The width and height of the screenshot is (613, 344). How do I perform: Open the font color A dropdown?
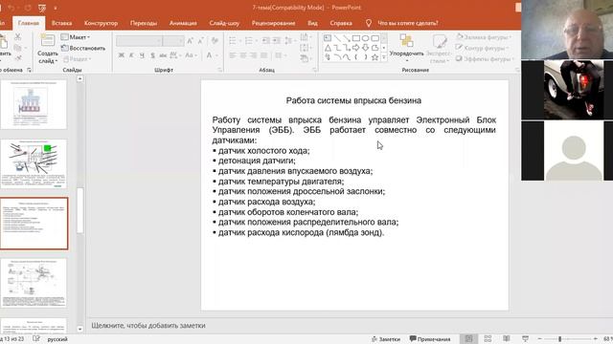pos(212,55)
